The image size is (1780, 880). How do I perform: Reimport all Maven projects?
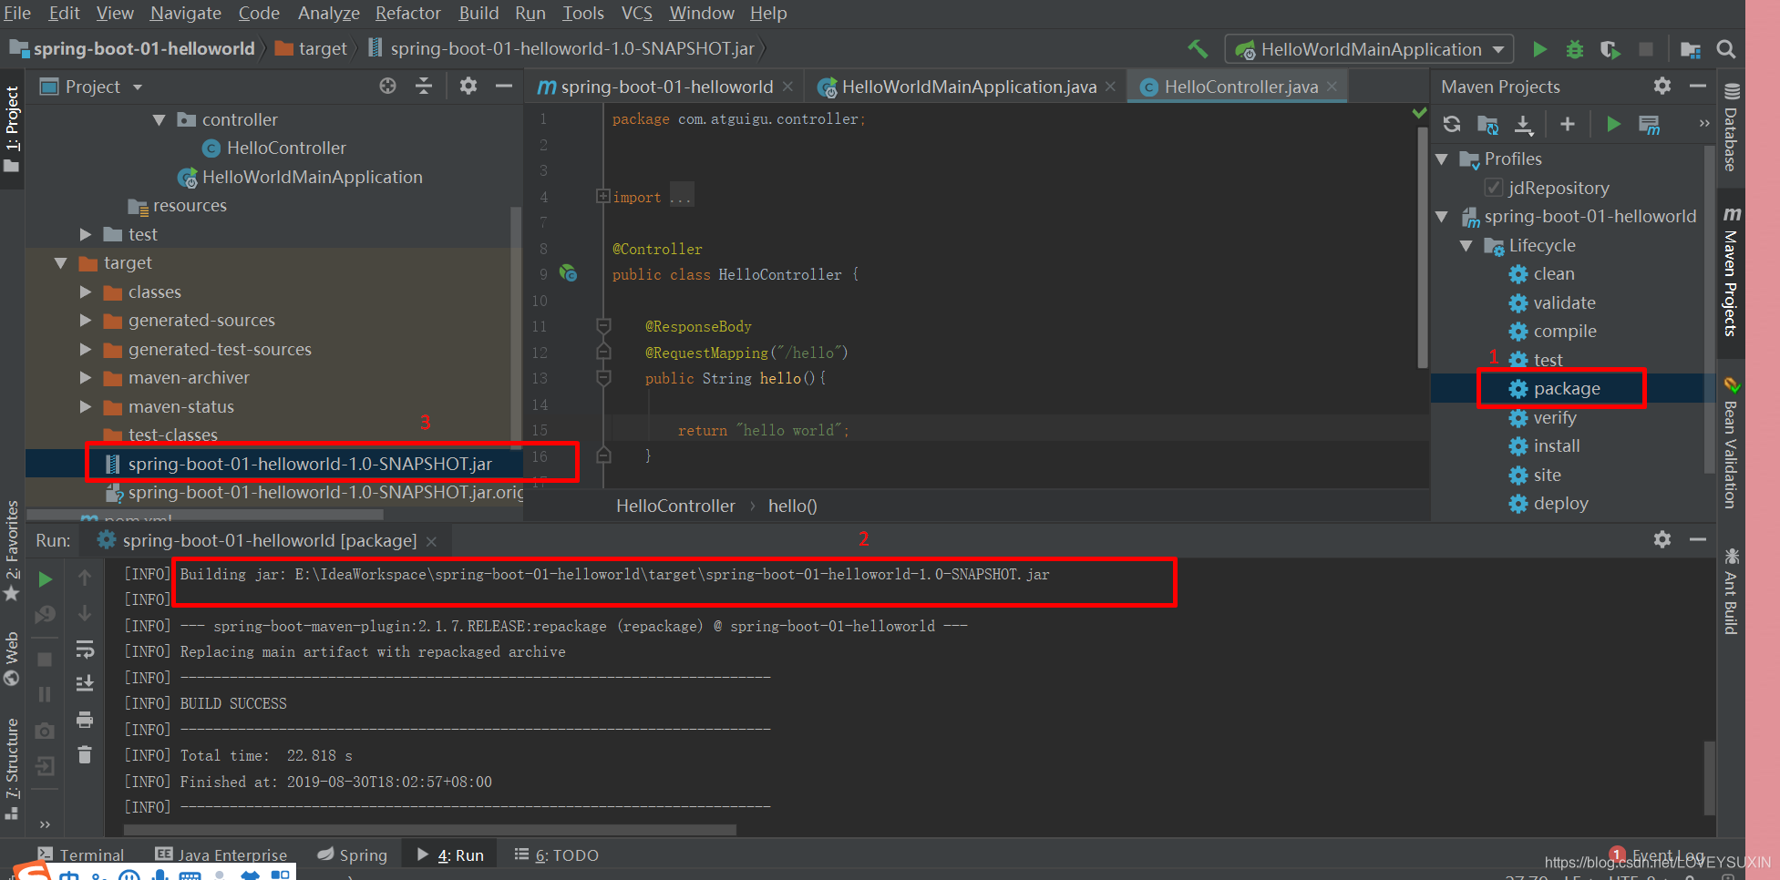(x=1452, y=124)
